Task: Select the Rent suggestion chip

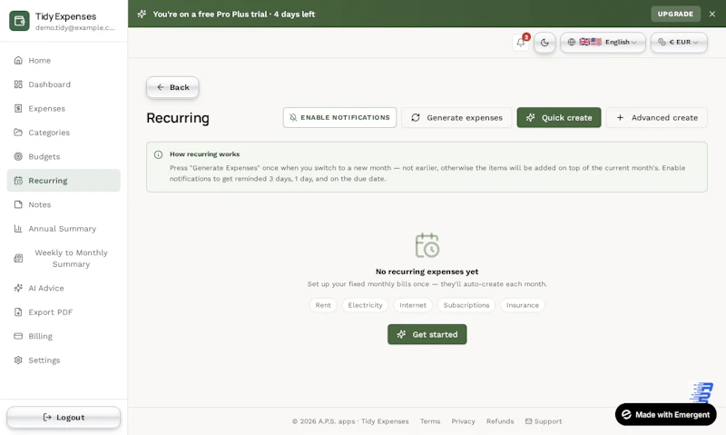Action: pyautogui.click(x=323, y=305)
